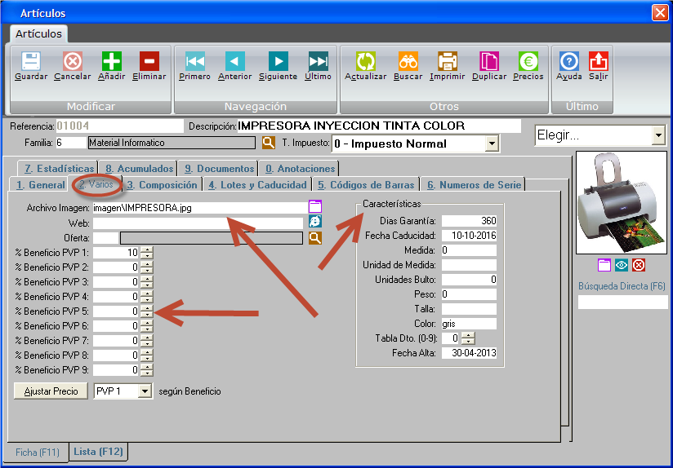The image size is (673, 468).
Task: Click % Beneficio PVP 5 stepper
Action: click(x=147, y=311)
